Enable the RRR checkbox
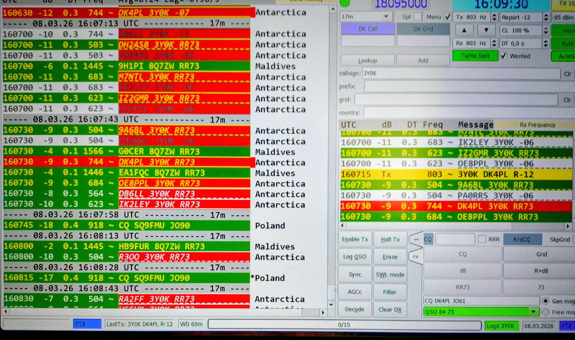The image size is (575, 340). 482,239
